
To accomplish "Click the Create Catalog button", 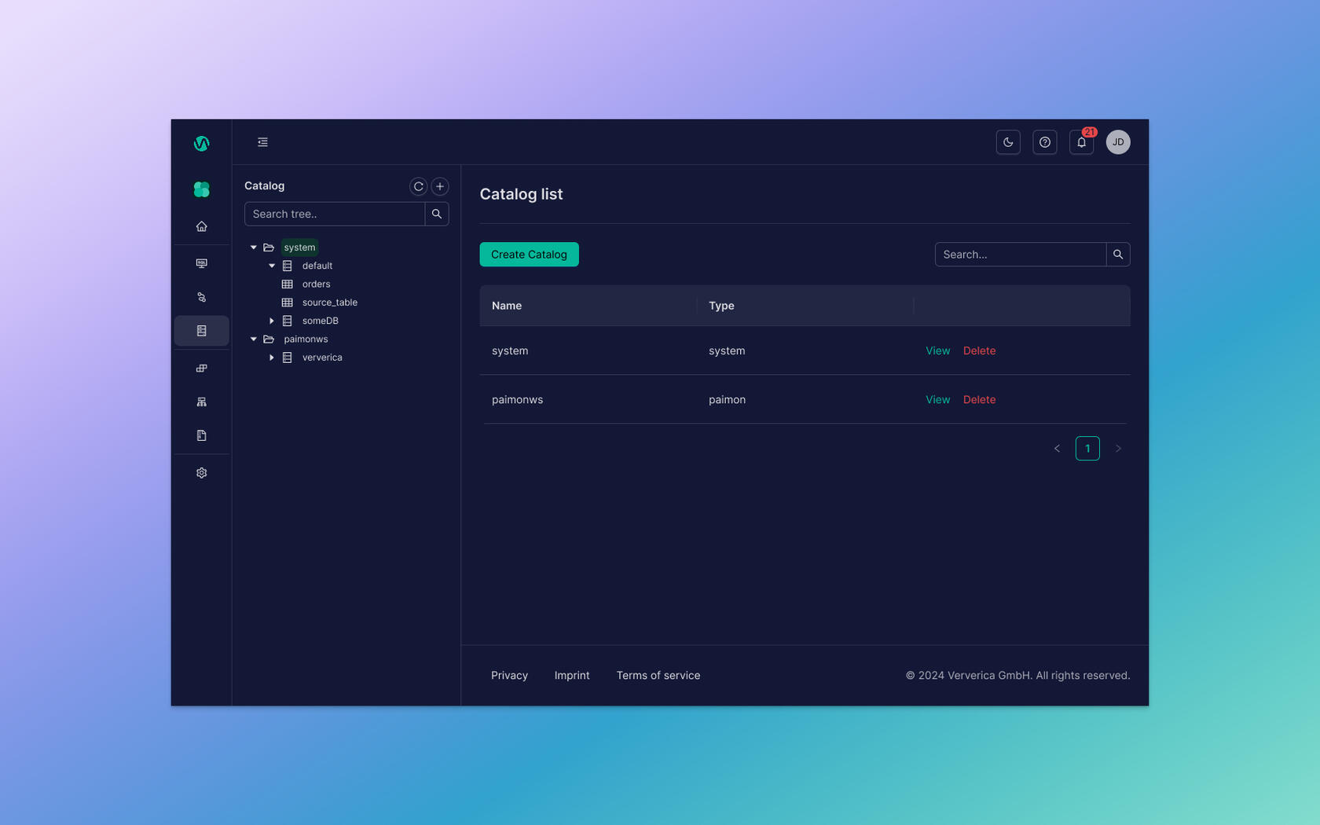I will click(529, 255).
